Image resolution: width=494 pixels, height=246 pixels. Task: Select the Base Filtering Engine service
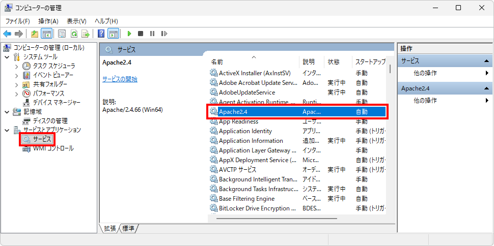297,199
